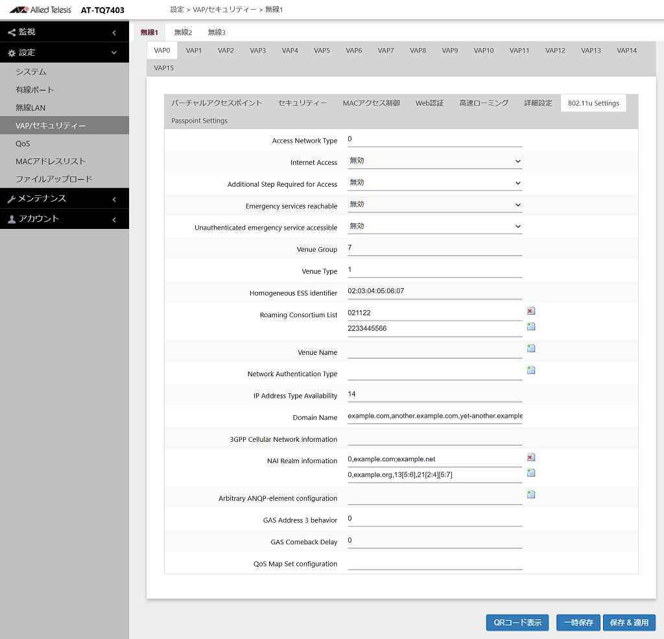Click the メンテナンス wrench icon
This screenshot has height=639, width=664.
pos(12,199)
